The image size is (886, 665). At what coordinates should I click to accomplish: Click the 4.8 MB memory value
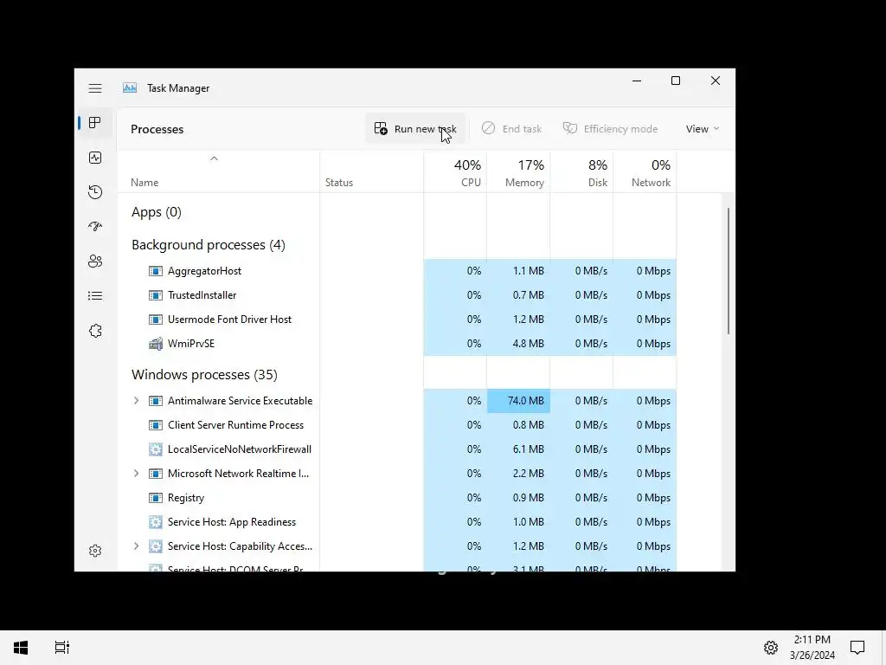529,344
